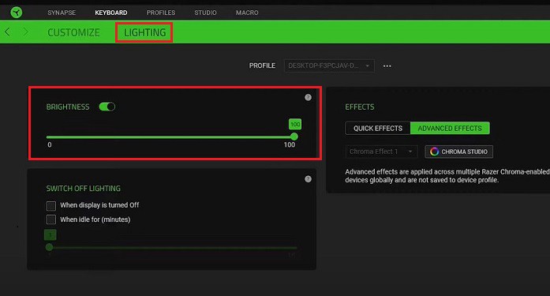
Task: Select the KEYBOARD tab
Action: click(110, 13)
